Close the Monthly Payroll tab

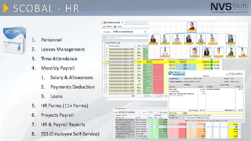coord(122,22)
